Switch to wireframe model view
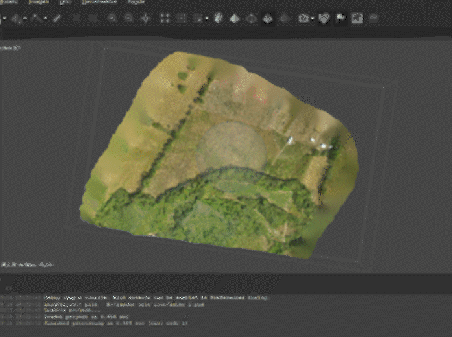Viewport: 452px width, 337px height. point(252,18)
